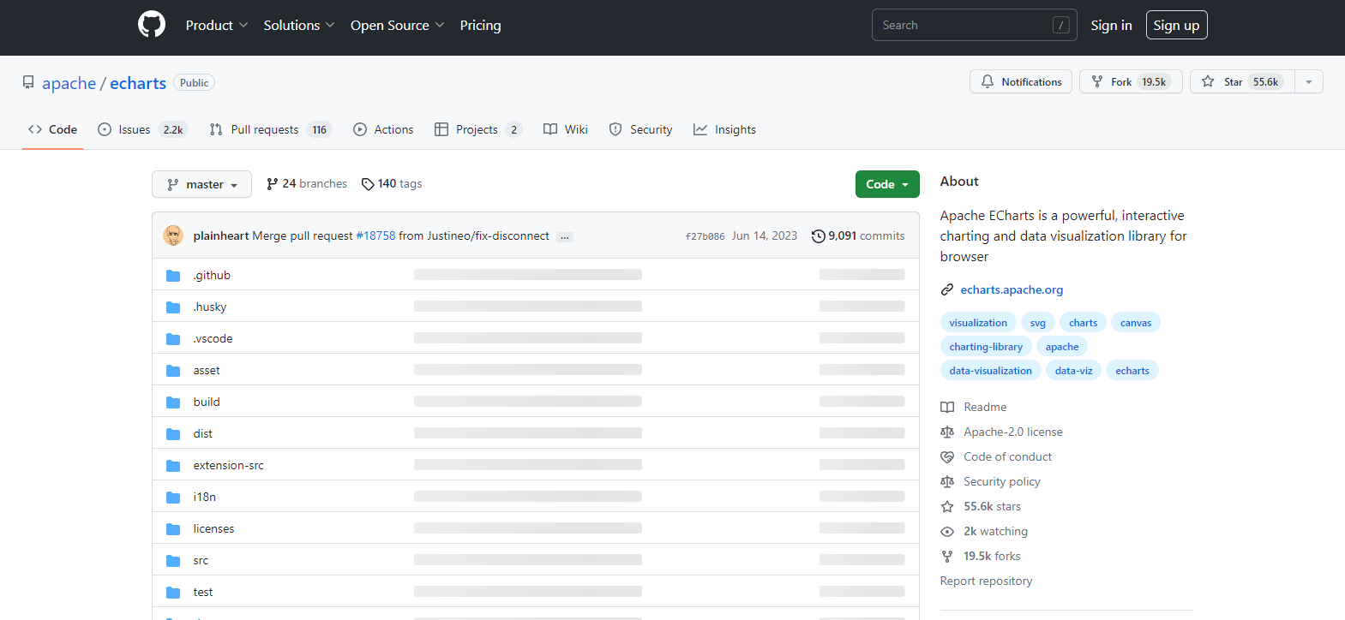Open the echarts repository name link
This screenshot has width=1345, height=620.
[138, 83]
